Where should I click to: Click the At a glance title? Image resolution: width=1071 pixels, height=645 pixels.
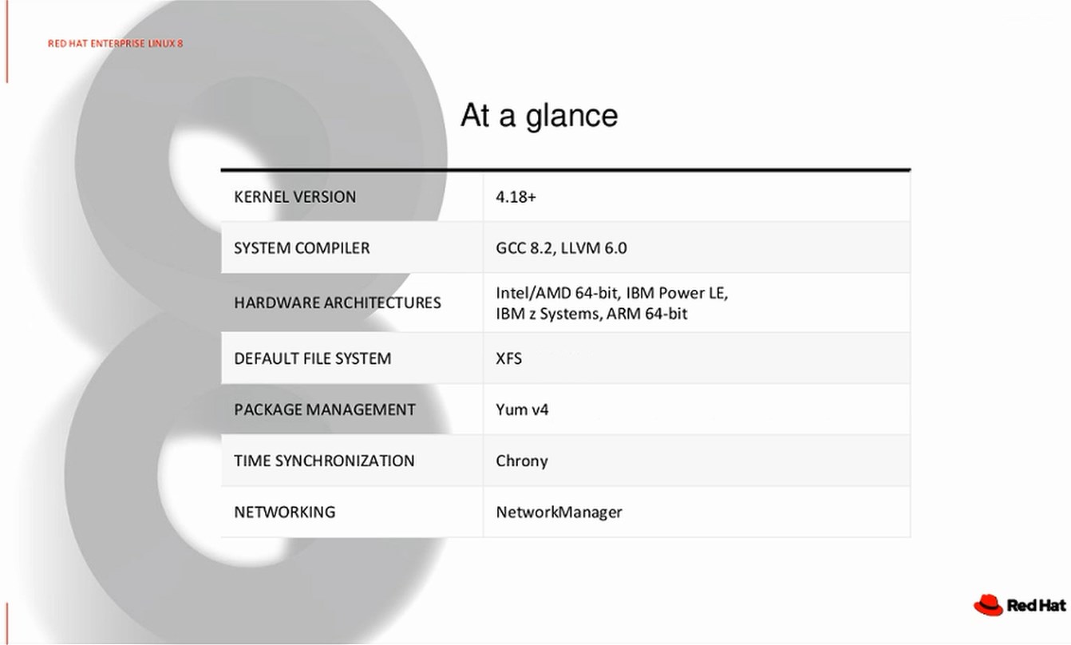539,116
